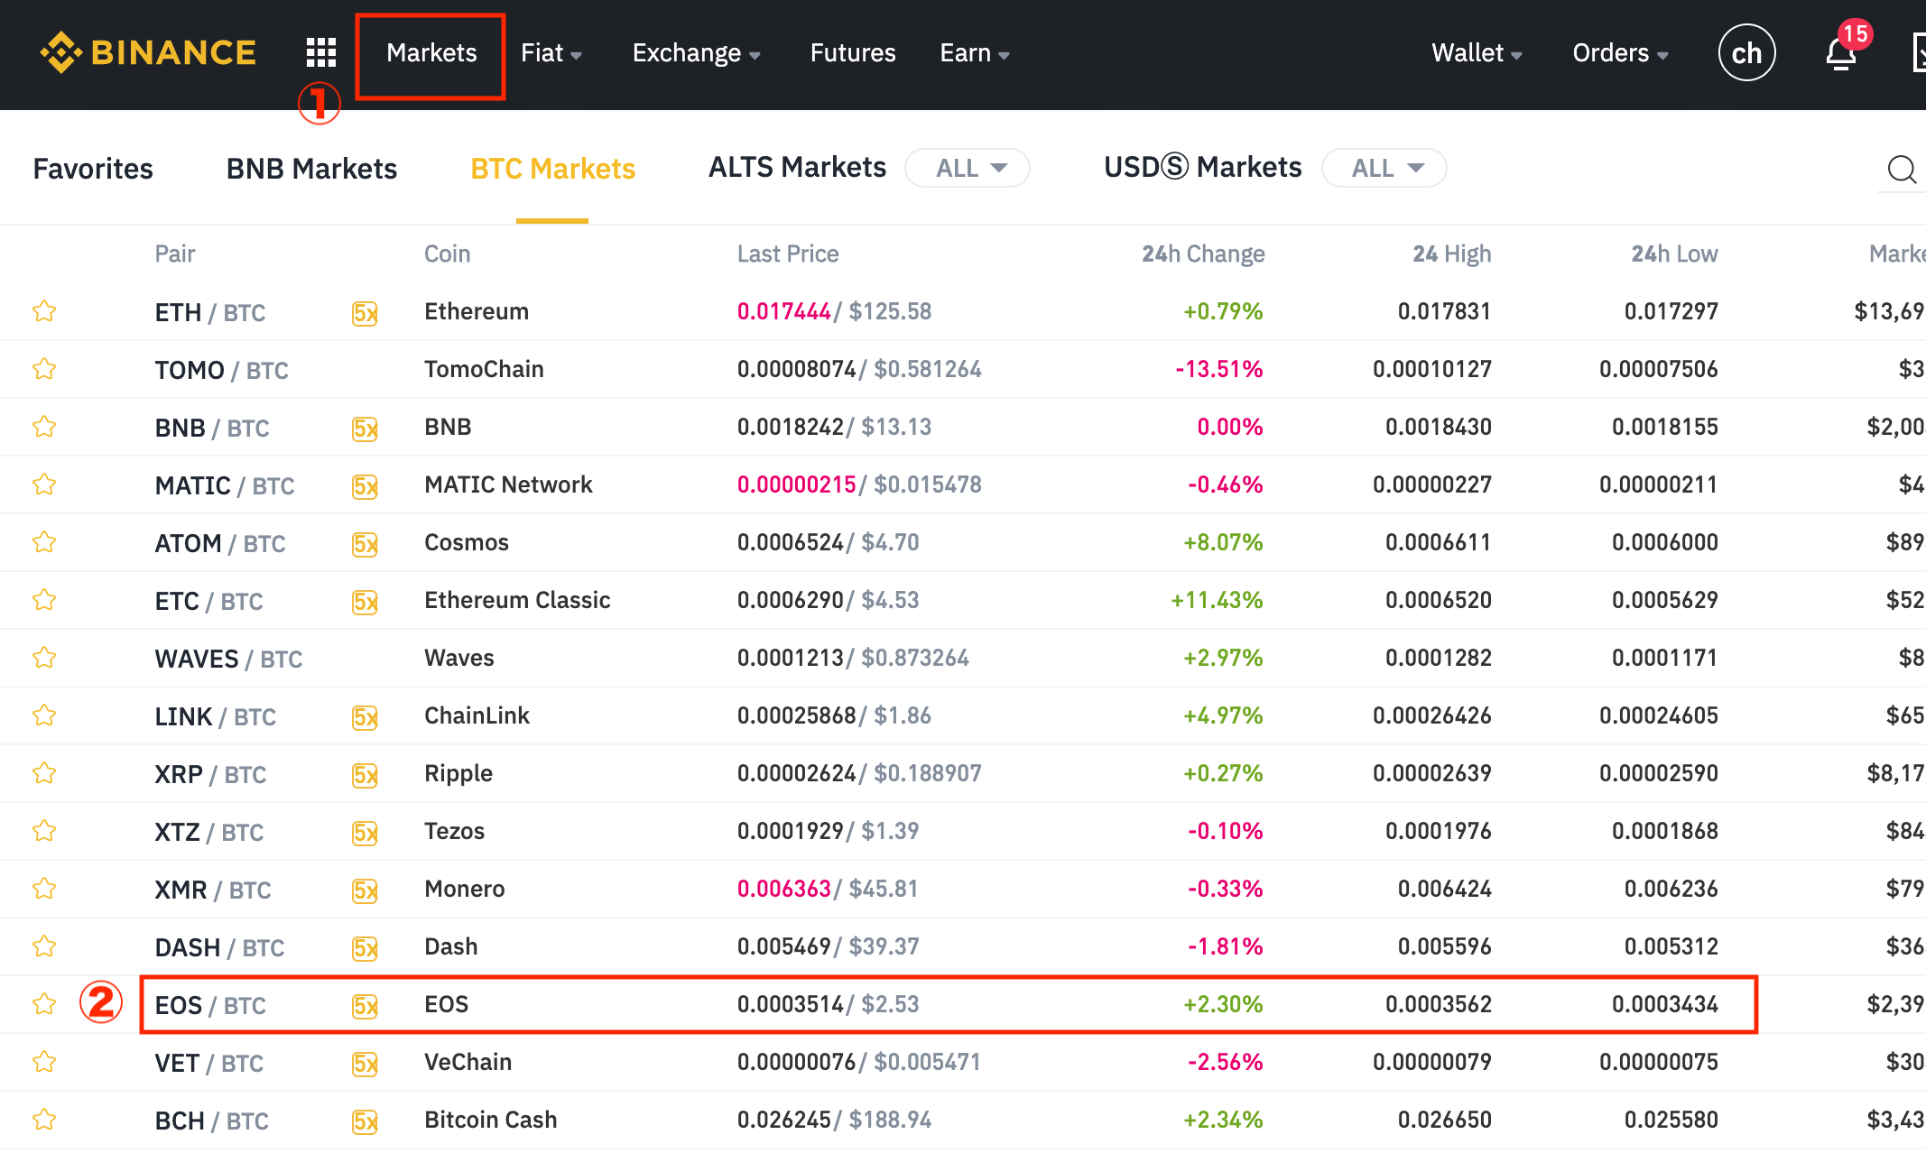This screenshot has width=1926, height=1153.
Task: Click the Binance logo
Action: (148, 52)
